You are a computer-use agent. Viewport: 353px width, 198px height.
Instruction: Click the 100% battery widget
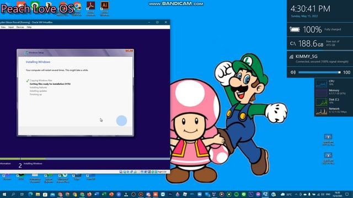320,29
